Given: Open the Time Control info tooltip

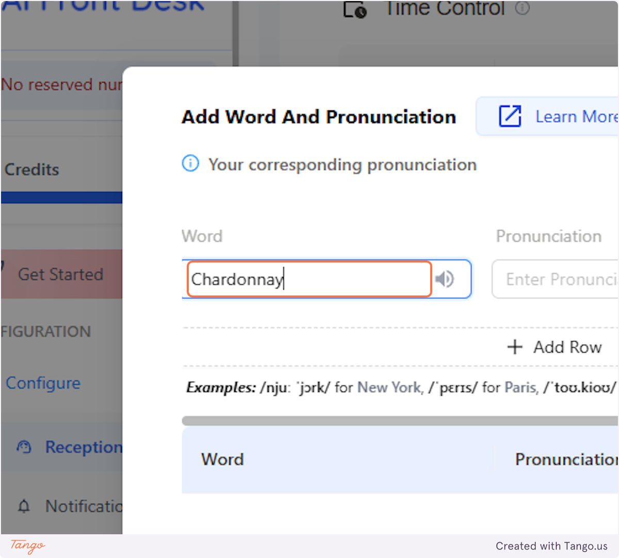Looking at the screenshot, I should (x=524, y=8).
